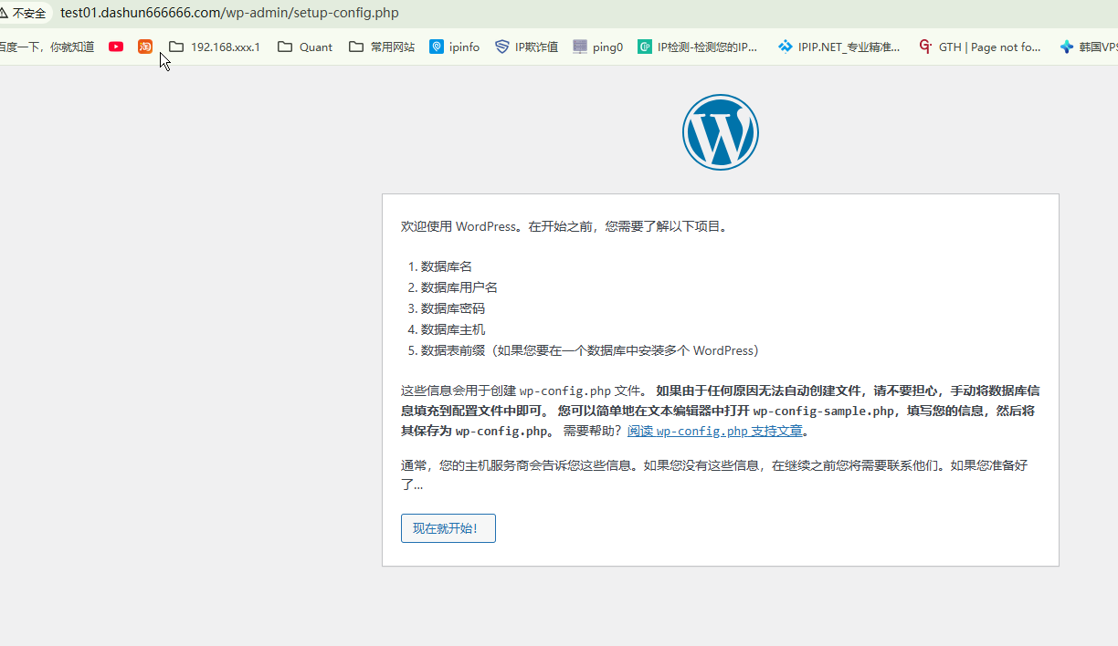Click the 数据库用户名 list item
This screenshot has width=1118, height=646.
click(x=459, y=287)
